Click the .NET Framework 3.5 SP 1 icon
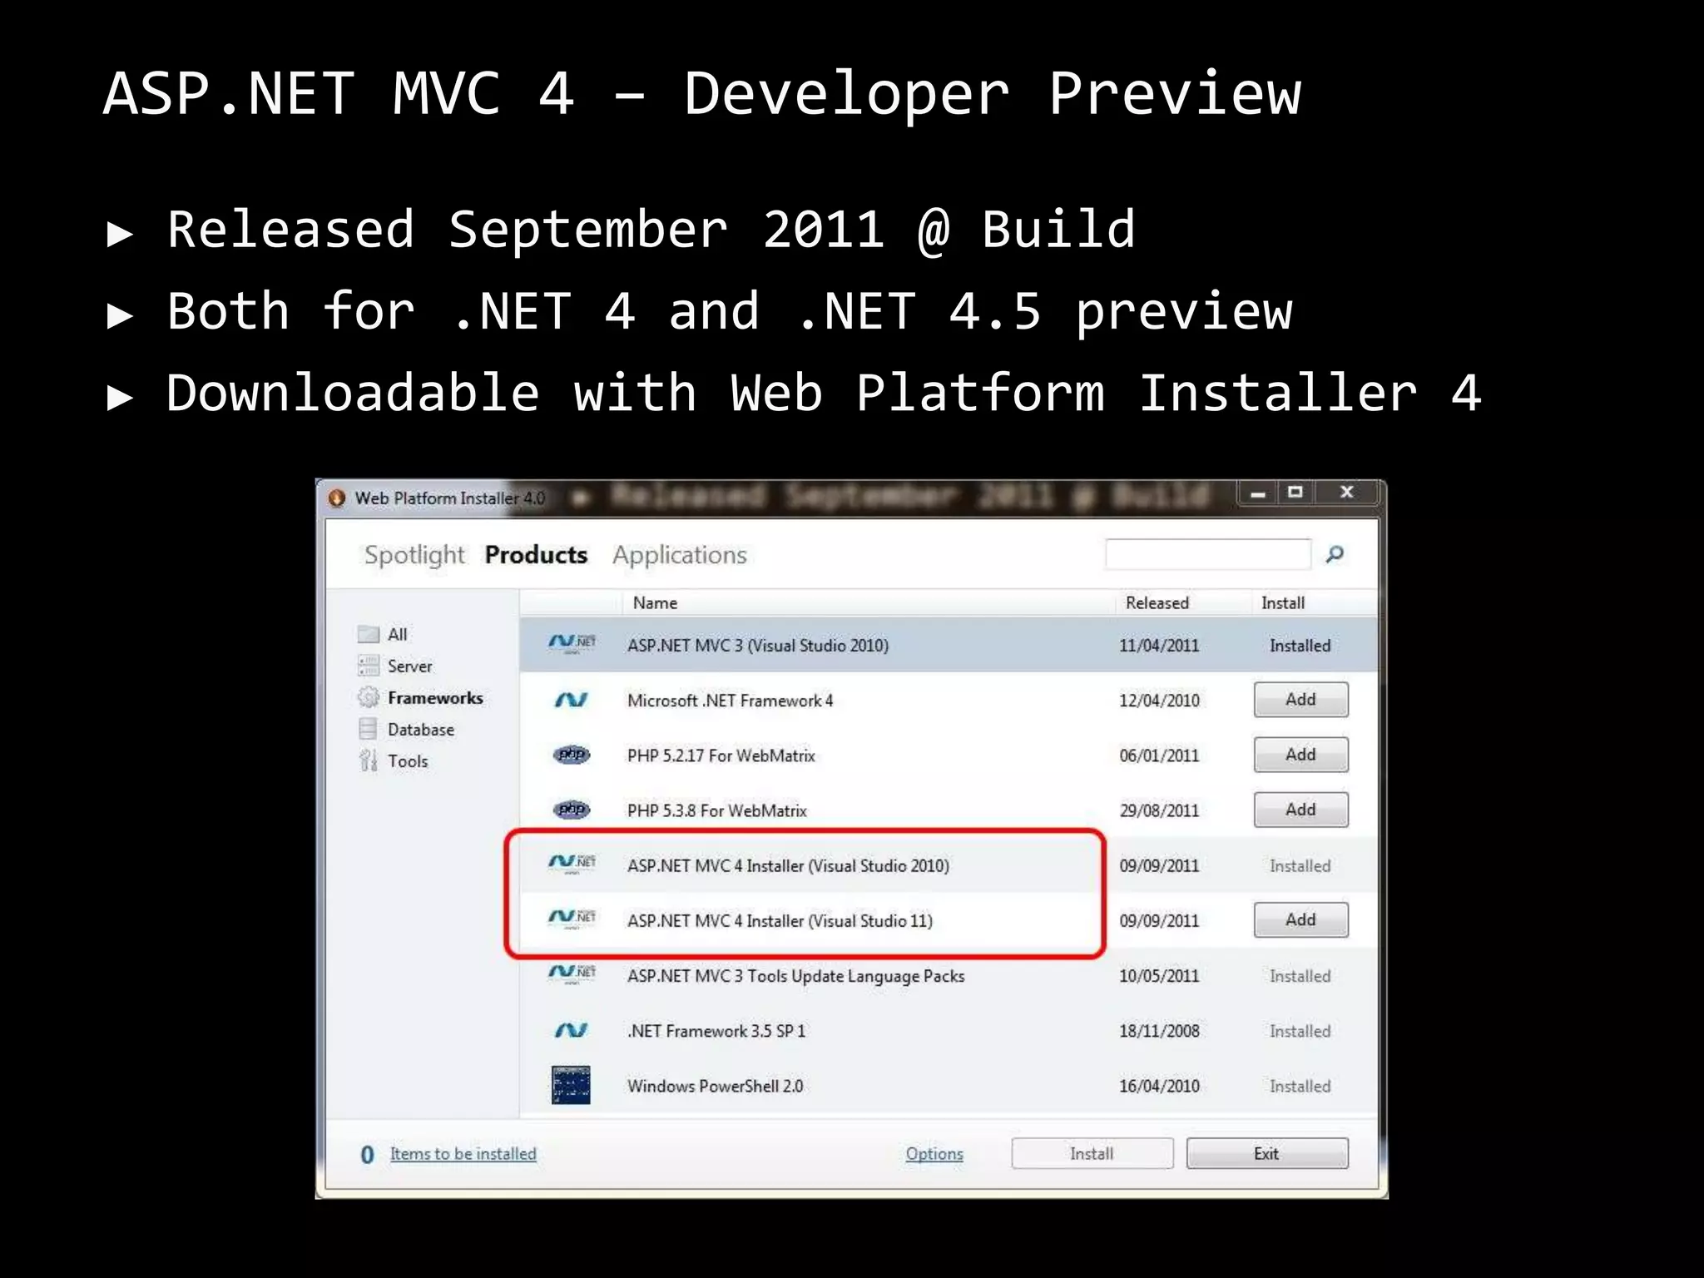The width and height of the screenshot is (1704, 1278). [572, 1031]
